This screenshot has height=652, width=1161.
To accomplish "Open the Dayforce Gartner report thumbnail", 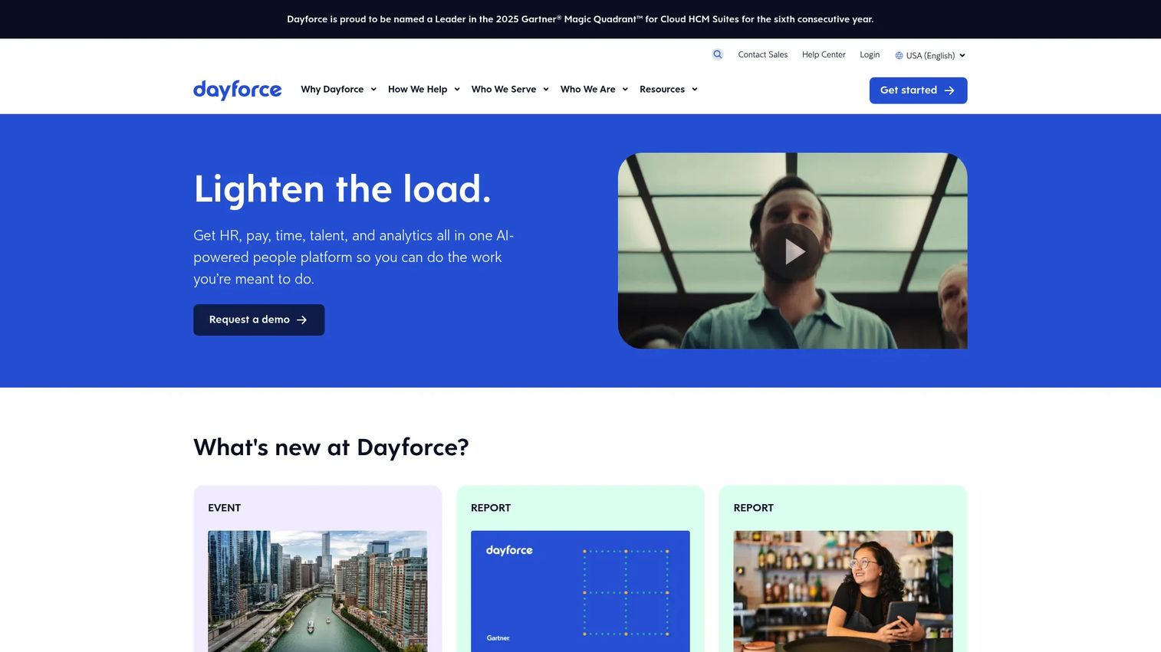I will (x=580, y=591).
